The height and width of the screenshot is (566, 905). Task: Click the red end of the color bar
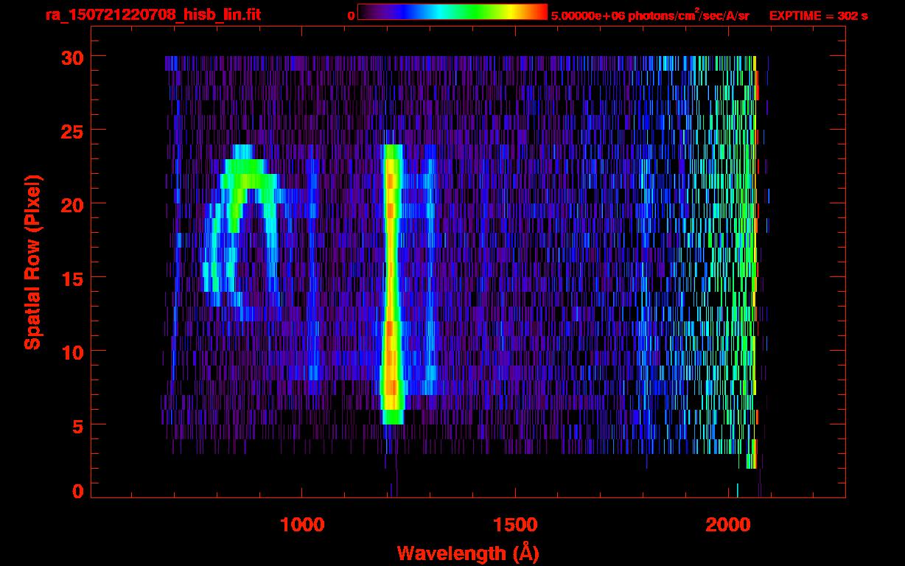(x=541, y=13)
